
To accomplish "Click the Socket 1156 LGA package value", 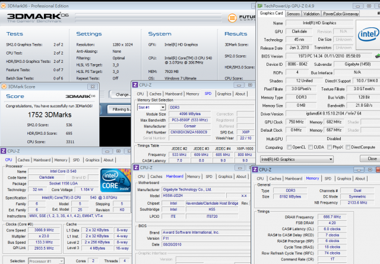I will pos(64,183).
